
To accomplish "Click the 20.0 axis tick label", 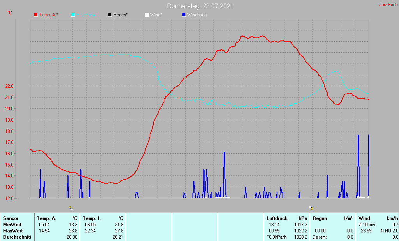I will (x=9, y=109).
